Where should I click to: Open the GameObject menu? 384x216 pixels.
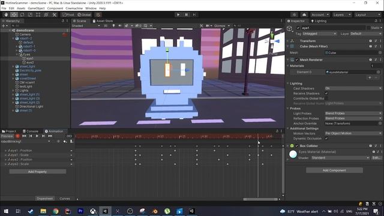36,8
